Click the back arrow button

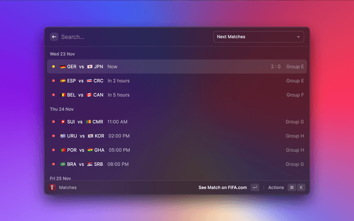pyautogui.click(x=54, y=37)
